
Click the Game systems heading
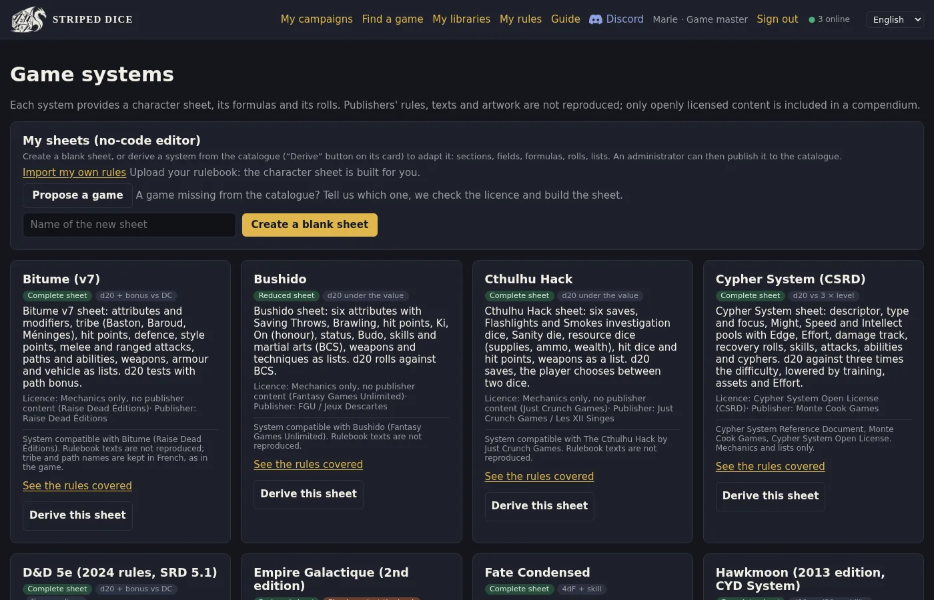(92, 74)
